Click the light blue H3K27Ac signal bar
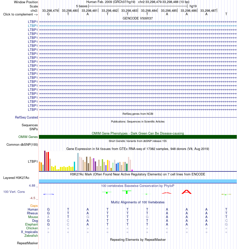Viewport: 237px width, 249px height. pos(138,181)
